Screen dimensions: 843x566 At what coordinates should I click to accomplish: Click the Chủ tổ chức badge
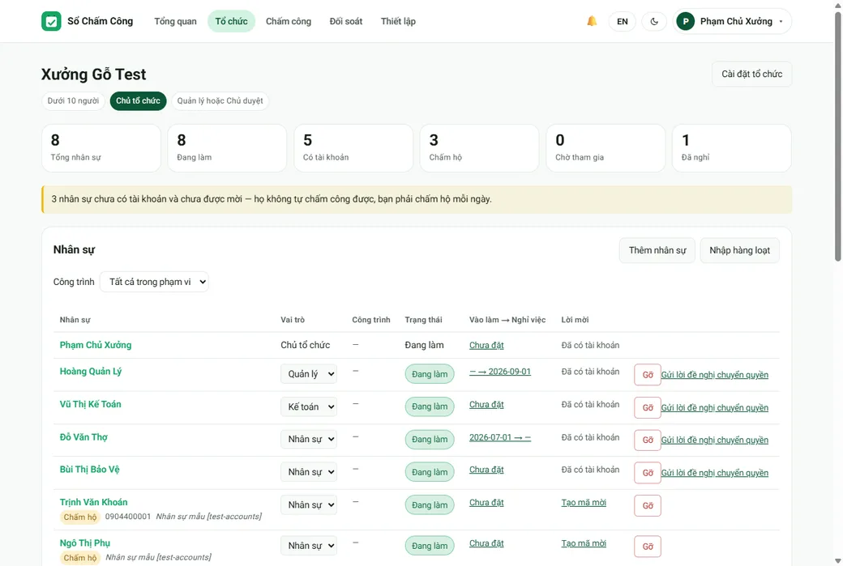click(138, 101)
